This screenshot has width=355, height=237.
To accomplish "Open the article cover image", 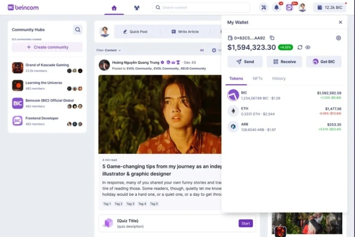I will click(x=160, y=114).
